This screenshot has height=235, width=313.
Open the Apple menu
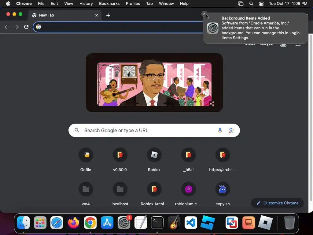(x=8, y=4)
